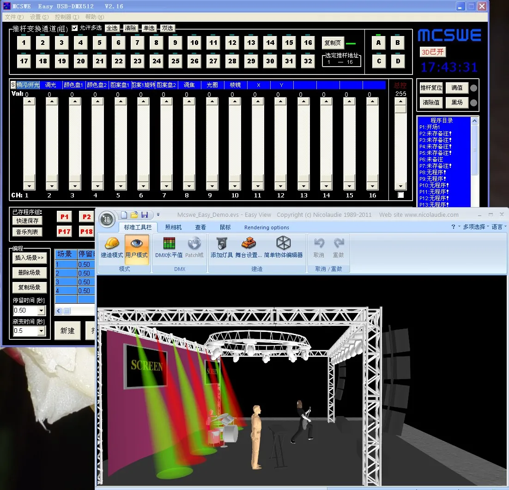Image resolution: width=509 pixels, height=490 pixels.
Task: Click scene table horizontal scrollbar left arrow
Action: click(59, 311)
